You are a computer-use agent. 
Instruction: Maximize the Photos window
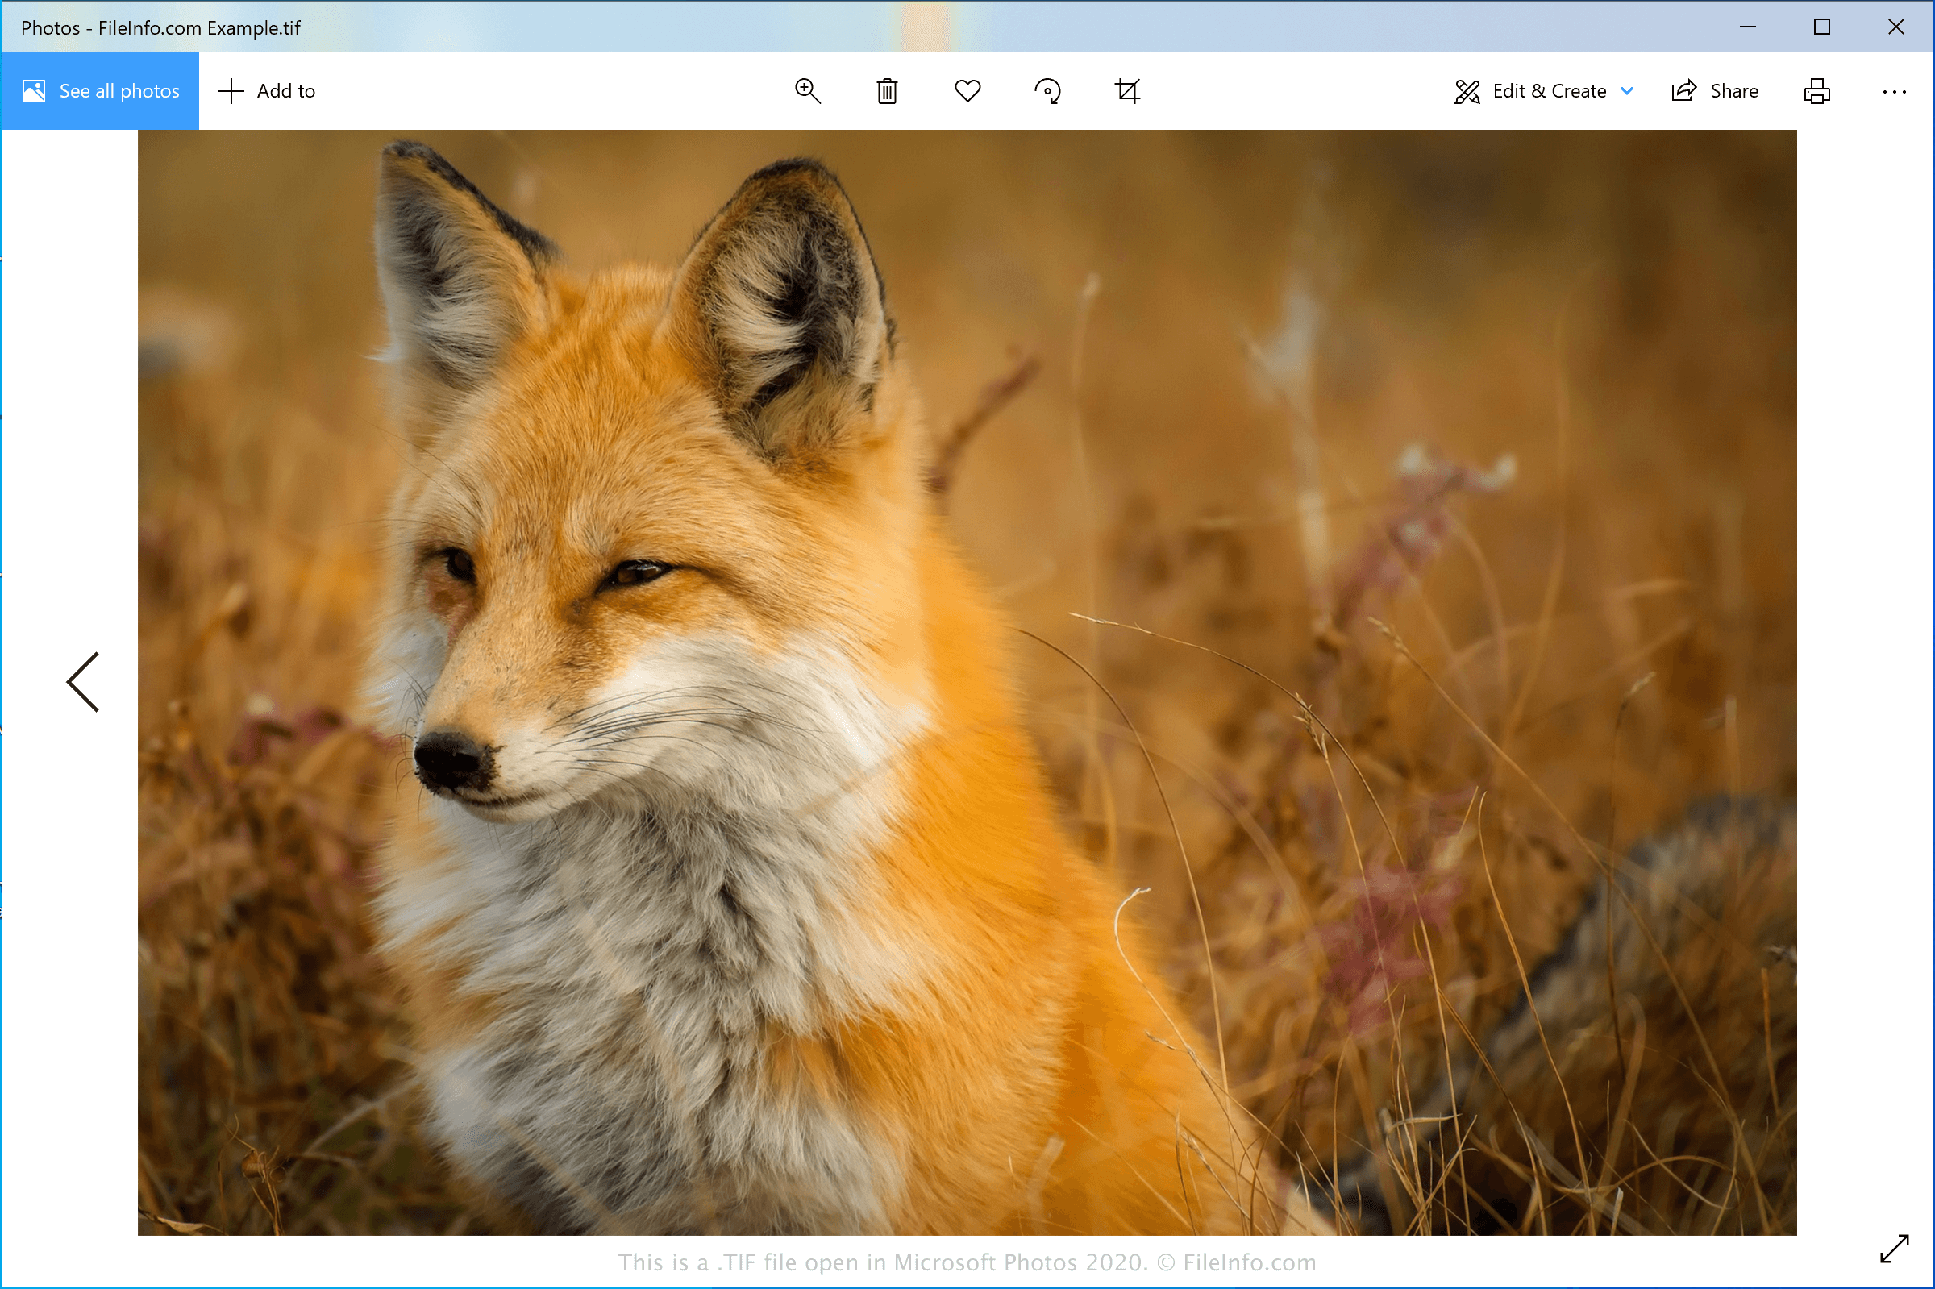(x=1821, y=27)
